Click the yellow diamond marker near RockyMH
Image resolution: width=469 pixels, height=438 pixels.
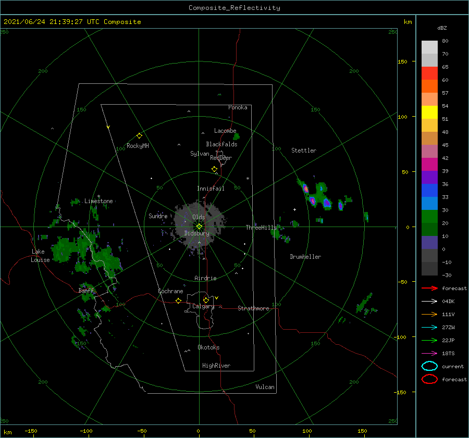(139, 136)
